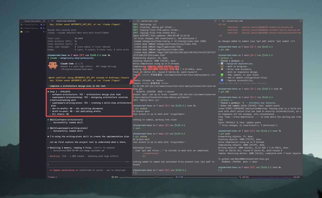The width and height of the screenshot is (322, 198).
Task: Click the 13 GB memory status indicator
Action: pos(179,177)
